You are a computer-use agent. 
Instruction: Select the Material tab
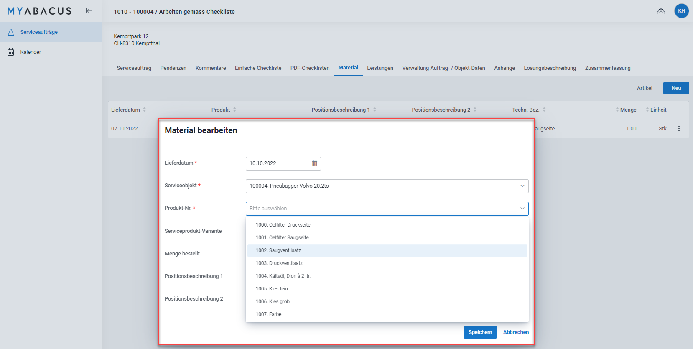point(348,68)
